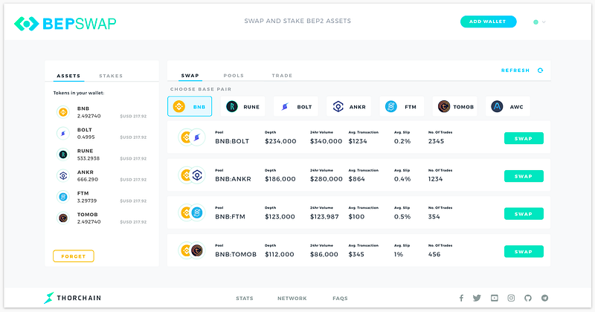
Task: Open the Trade tab
Action: point(282,76)
